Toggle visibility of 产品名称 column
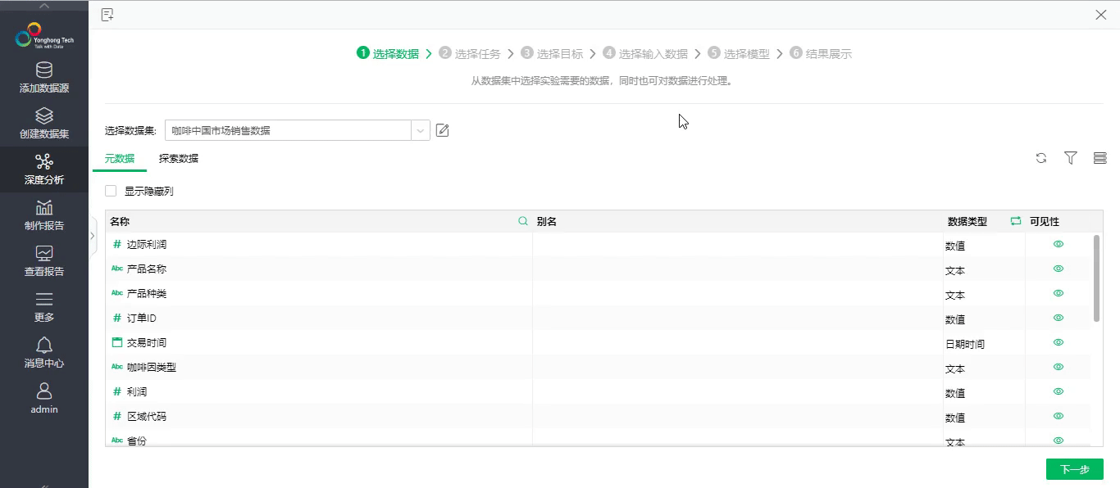 point(1059,269)
